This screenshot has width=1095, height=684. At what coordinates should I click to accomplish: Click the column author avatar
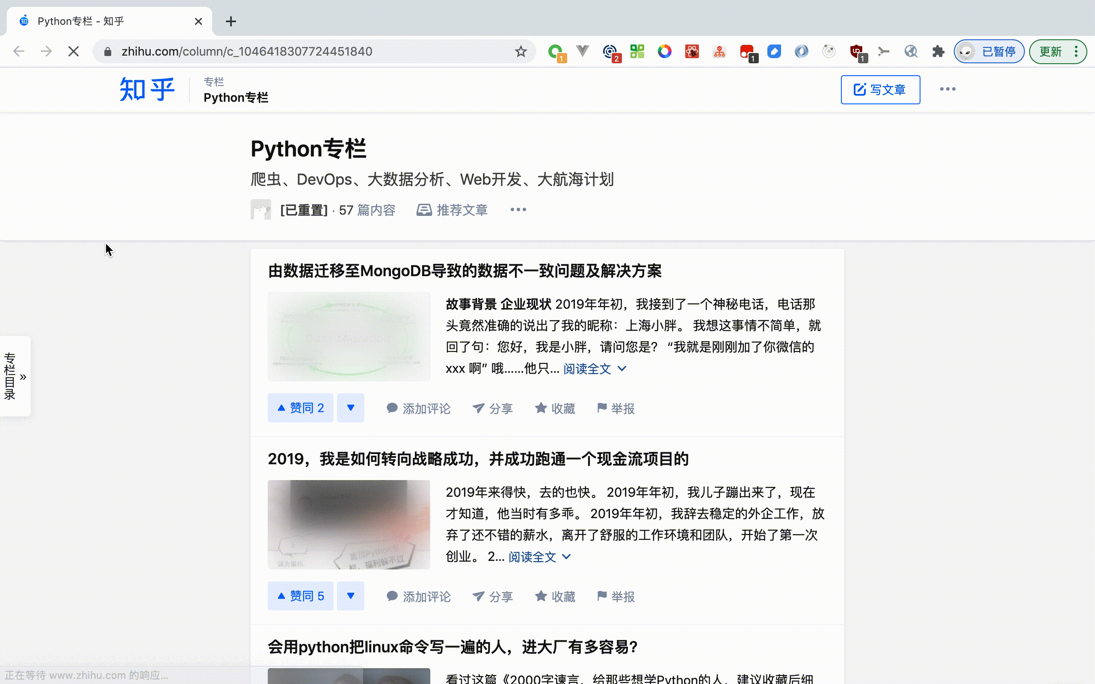261,209
